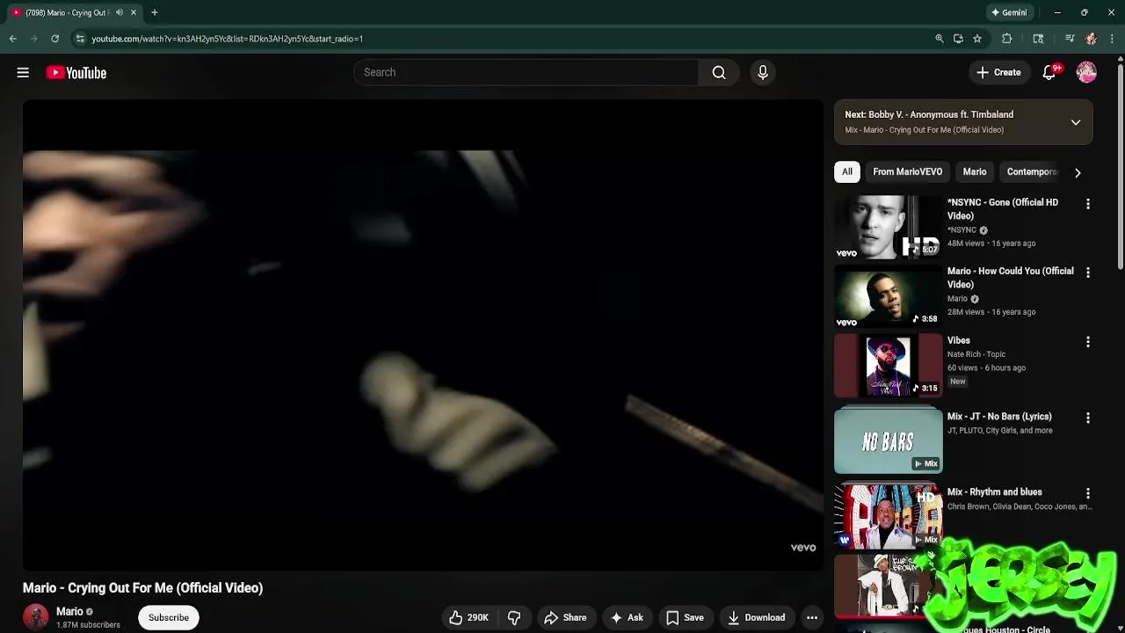The width and height of the screenshot is (1125, 633).
Task: Download the current video
Action: click(x=756, y=617)
